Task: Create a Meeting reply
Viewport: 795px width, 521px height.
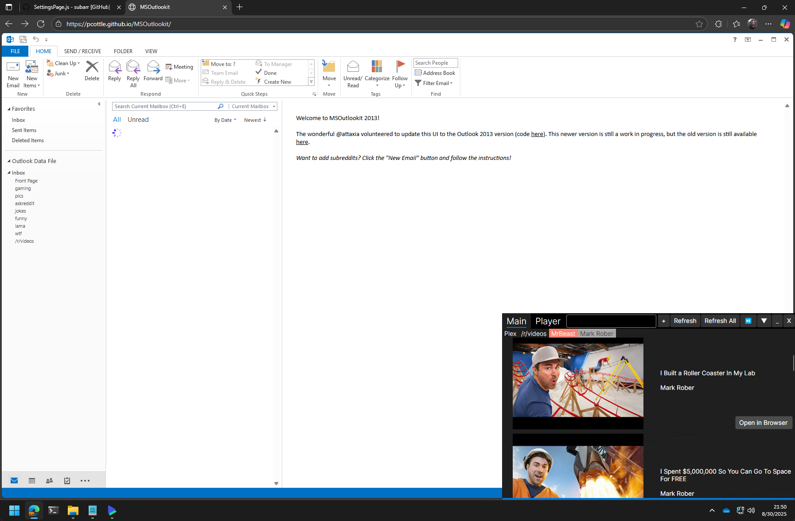Action: [x=179, y=67]
